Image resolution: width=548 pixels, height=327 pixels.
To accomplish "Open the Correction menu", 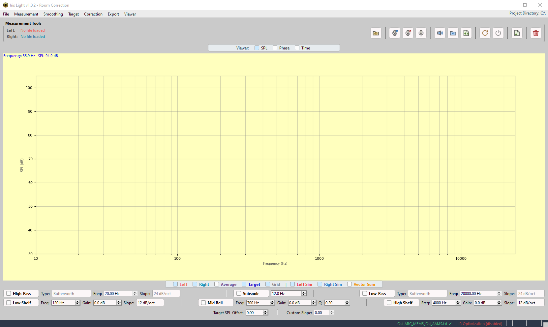I will click(x=93, y=14).
